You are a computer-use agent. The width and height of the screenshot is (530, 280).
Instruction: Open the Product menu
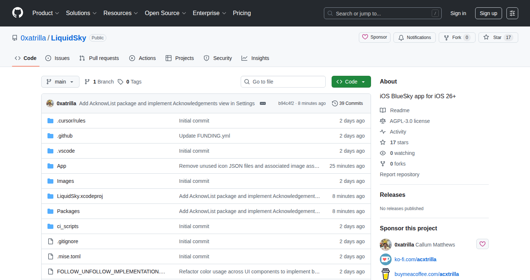46,13
